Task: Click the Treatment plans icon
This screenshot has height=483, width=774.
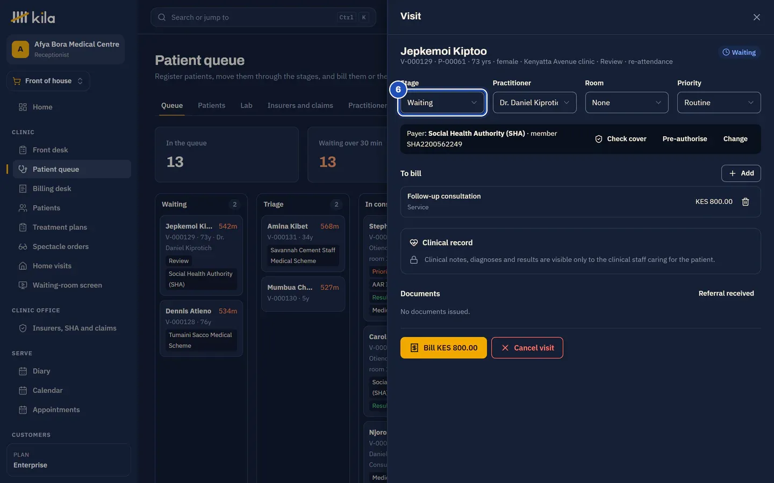Action: coord(23,227)
